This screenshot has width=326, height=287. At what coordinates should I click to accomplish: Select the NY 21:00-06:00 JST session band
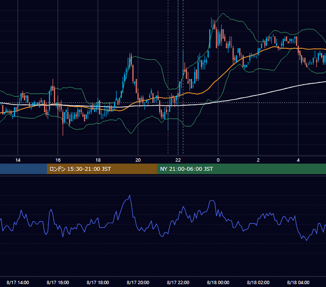click(x=241, y=169)
